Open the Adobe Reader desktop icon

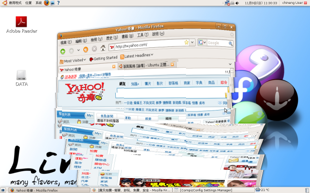[21, 25]
